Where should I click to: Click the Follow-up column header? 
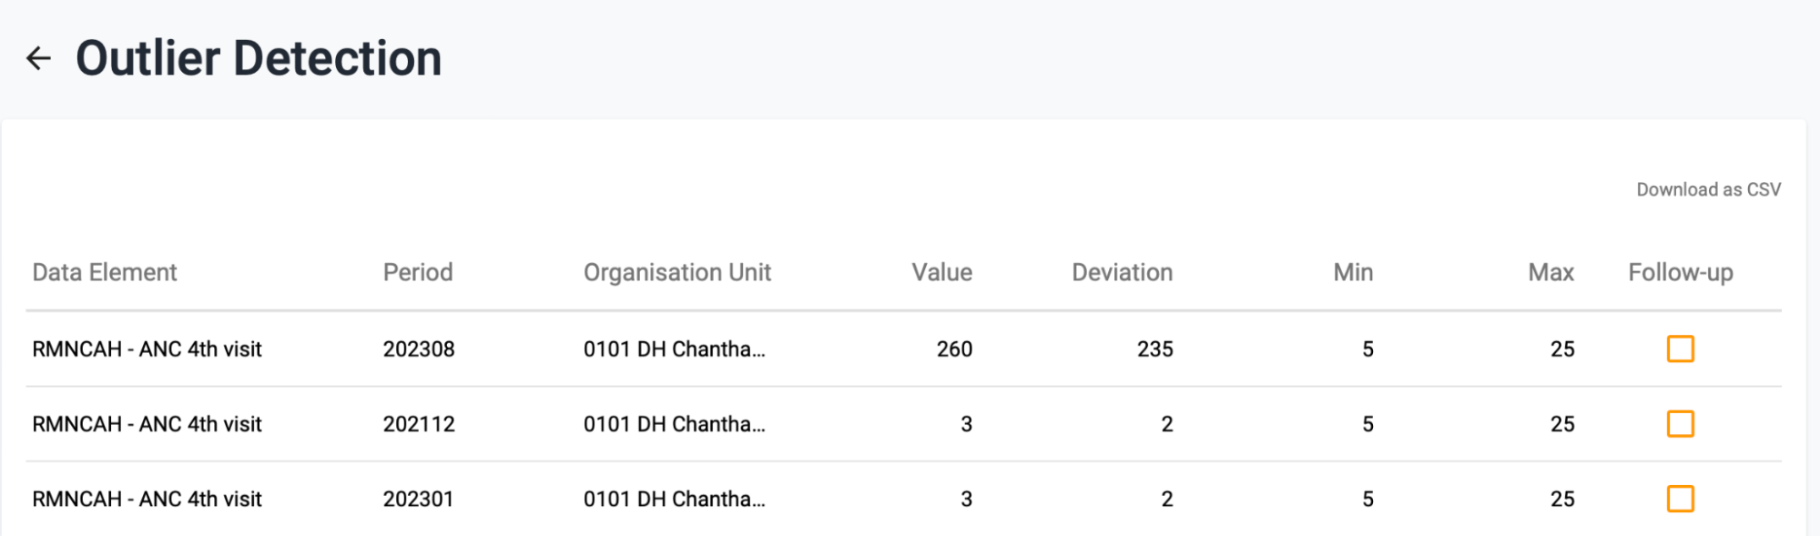pos(1681,272)
